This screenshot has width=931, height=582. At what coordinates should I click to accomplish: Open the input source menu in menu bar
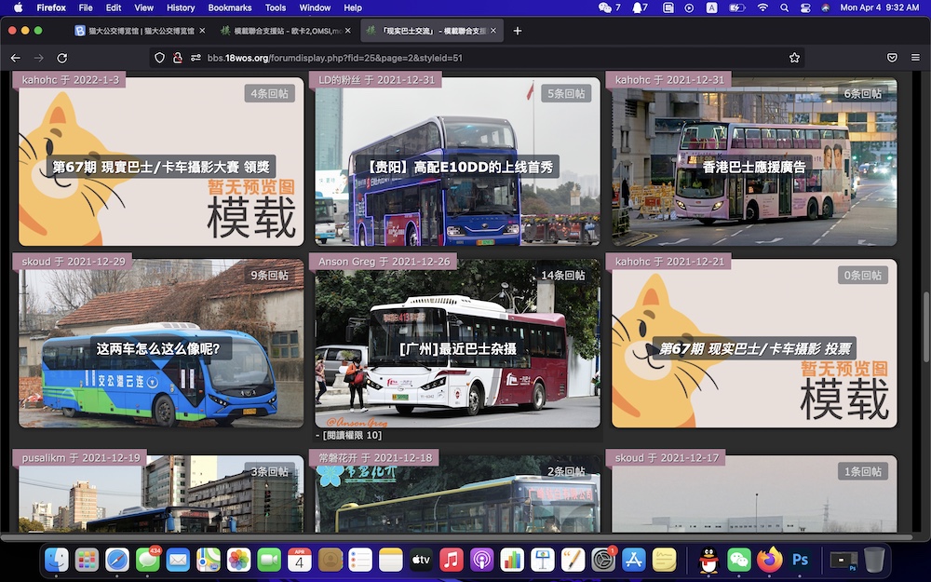711,7
